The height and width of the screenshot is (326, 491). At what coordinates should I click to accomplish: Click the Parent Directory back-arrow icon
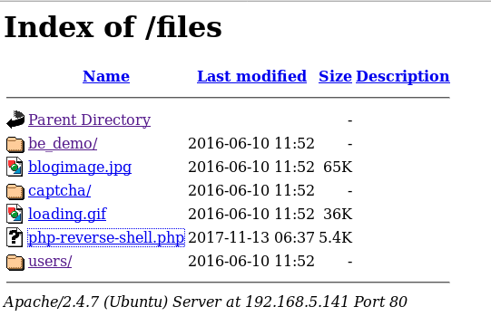(15, 120)
